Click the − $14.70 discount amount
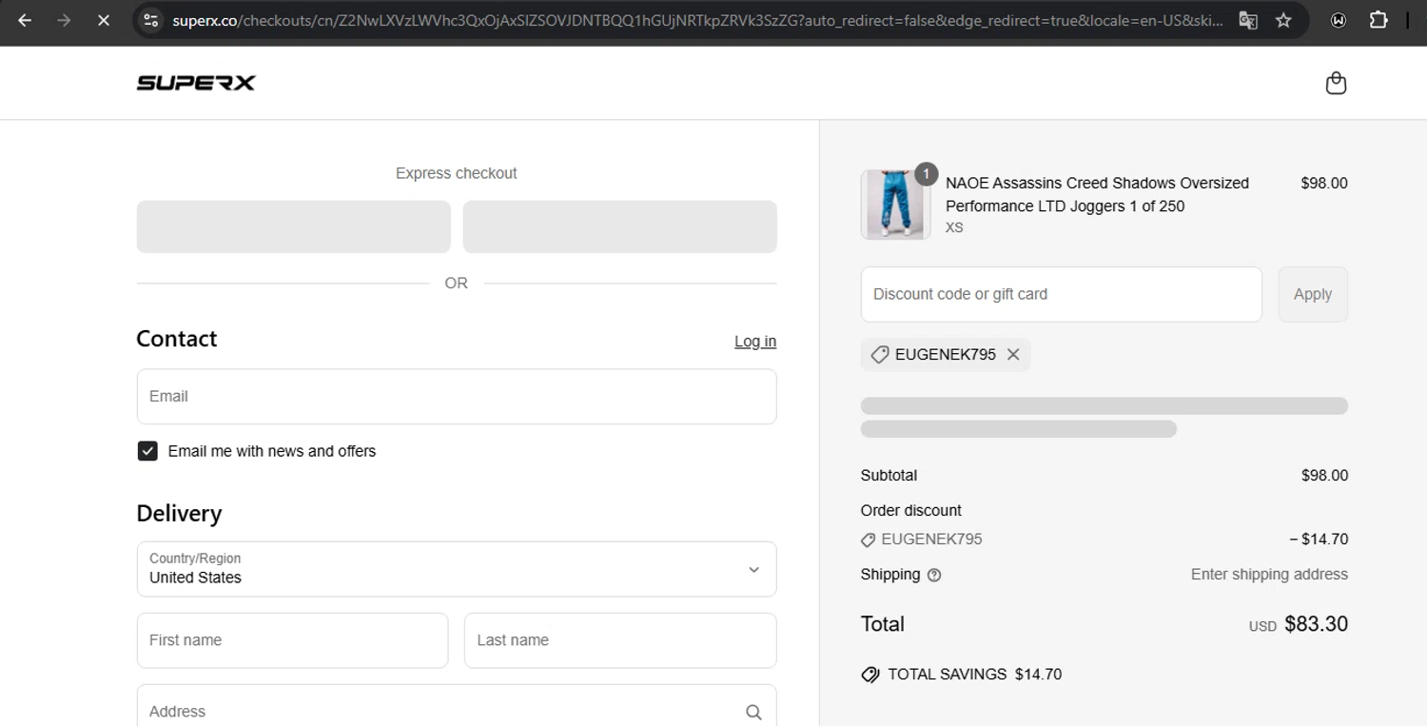 pos(1319,540)
